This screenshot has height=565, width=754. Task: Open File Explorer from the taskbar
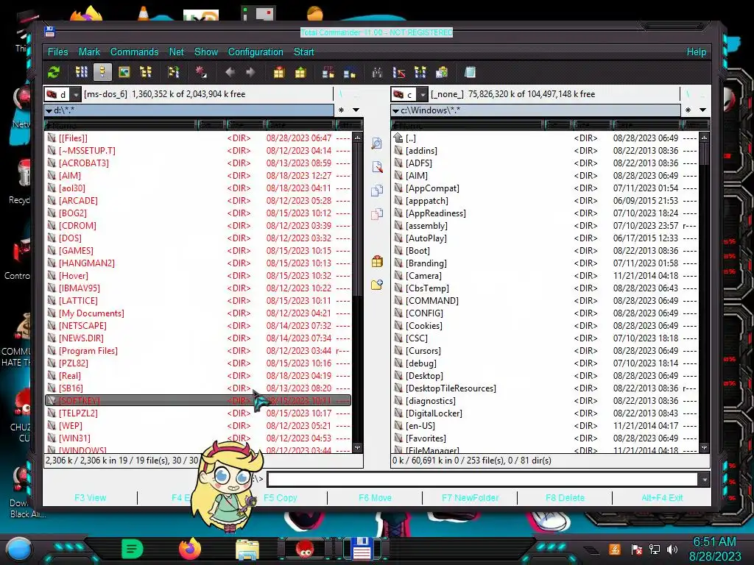pyautogui.click(x=247, y=550)
